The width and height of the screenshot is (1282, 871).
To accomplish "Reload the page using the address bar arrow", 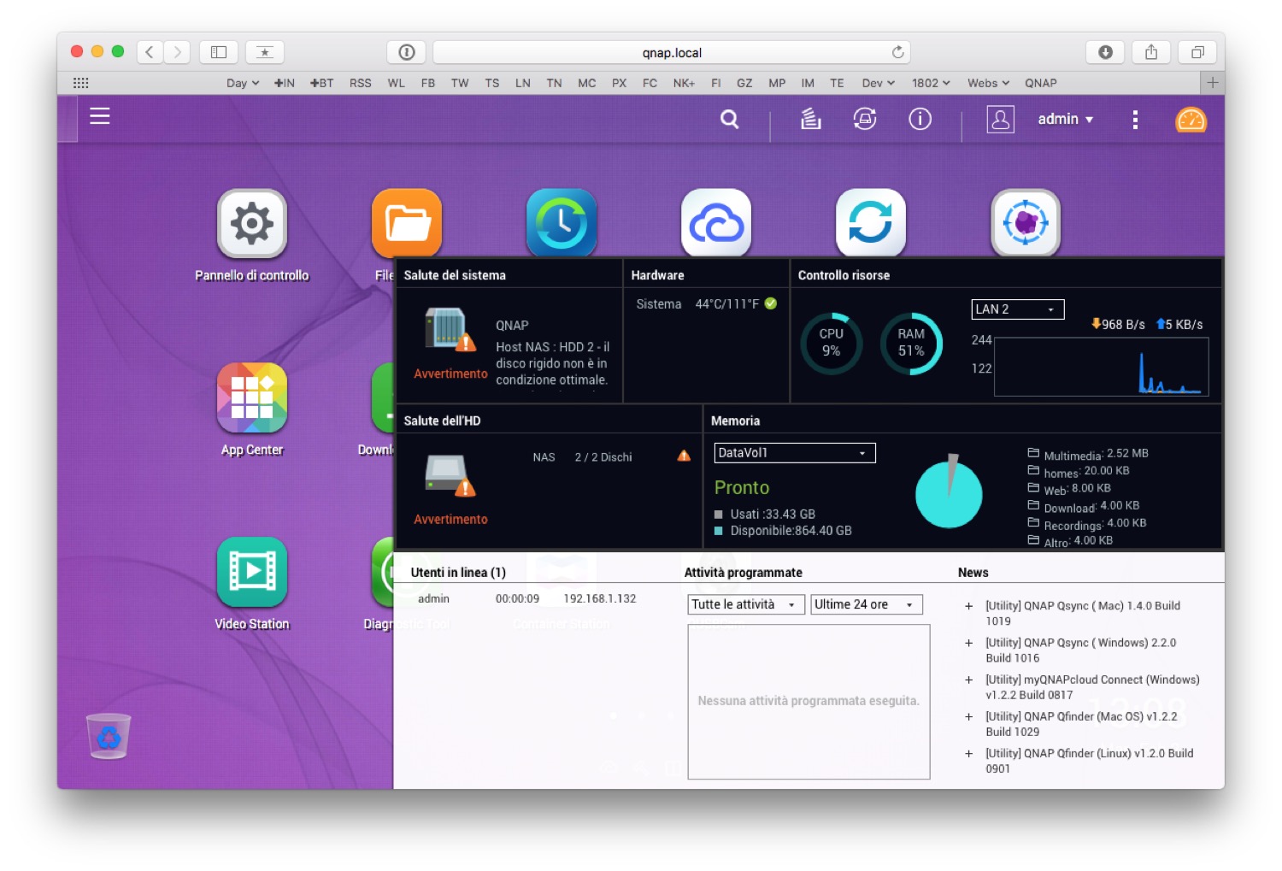I will 897,52.
